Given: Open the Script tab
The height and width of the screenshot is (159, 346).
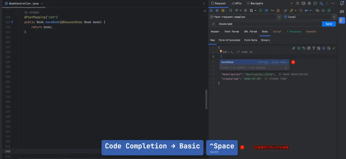Looking at the screenshot, I should click(x=277, y=32).
